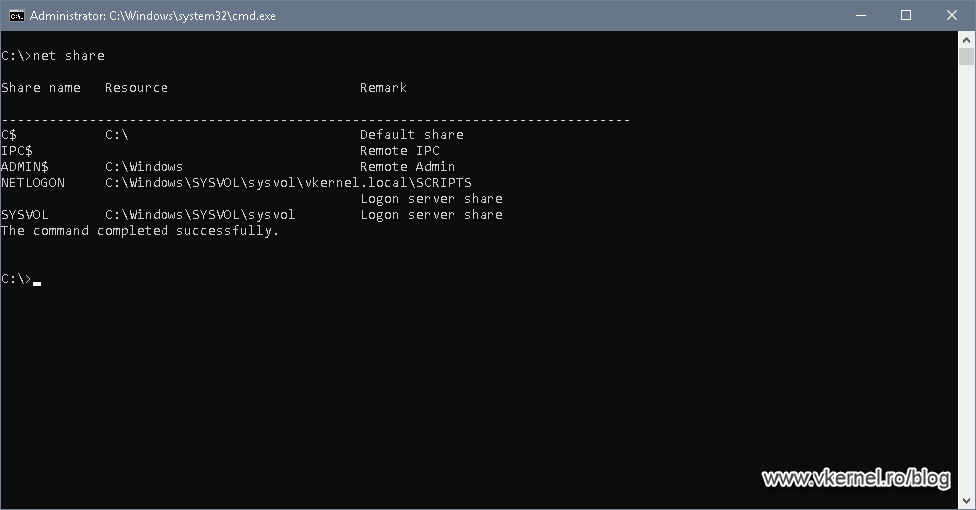Viewport: 976px width, 510px height.
Task: Click the 'C:\' resource for C$ share
Action: (117, 134)
